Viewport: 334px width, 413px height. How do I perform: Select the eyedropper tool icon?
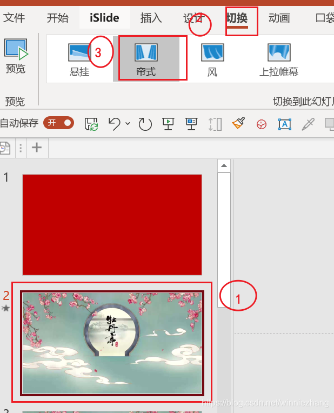tap(308, 124)
